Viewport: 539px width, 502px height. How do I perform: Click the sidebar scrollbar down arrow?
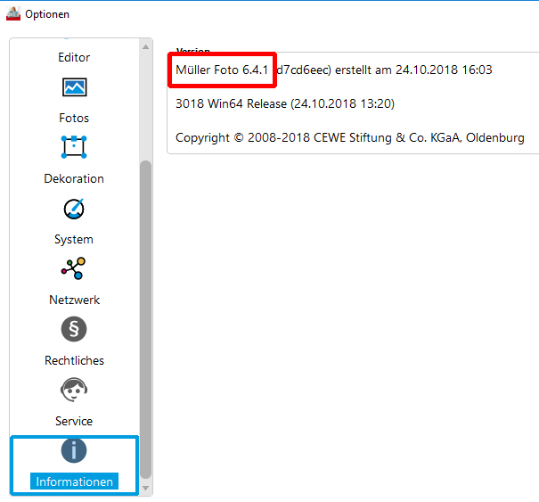[x=146, y=488]
